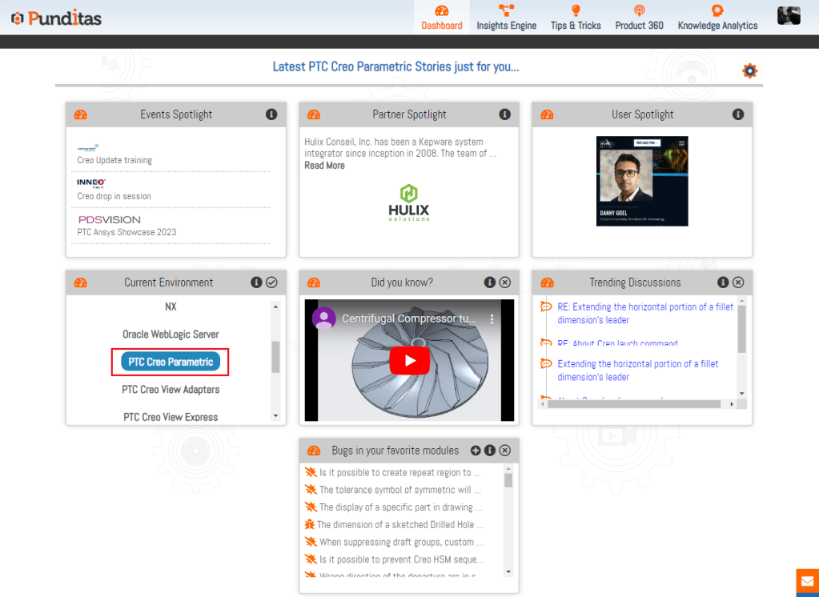Click the info icon on Events Spotlight

271,114
